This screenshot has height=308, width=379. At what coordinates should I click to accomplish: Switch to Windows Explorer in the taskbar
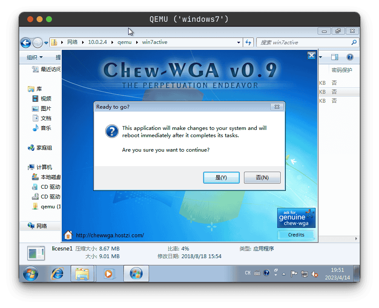pos(83,273)
